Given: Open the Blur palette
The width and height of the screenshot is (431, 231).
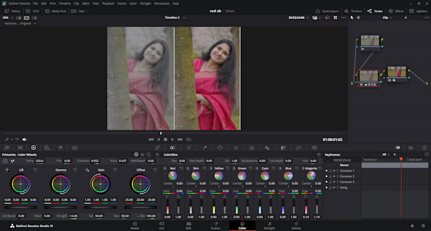Looking at the screenshot, I should pyautogui.click(x=267, y=147).
